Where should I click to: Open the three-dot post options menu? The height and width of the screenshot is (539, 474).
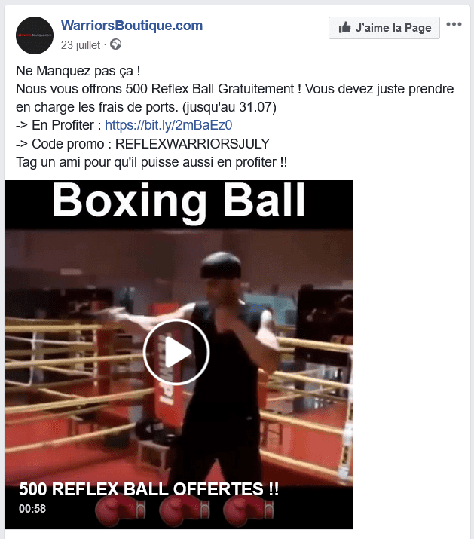(x=454, y=24)
